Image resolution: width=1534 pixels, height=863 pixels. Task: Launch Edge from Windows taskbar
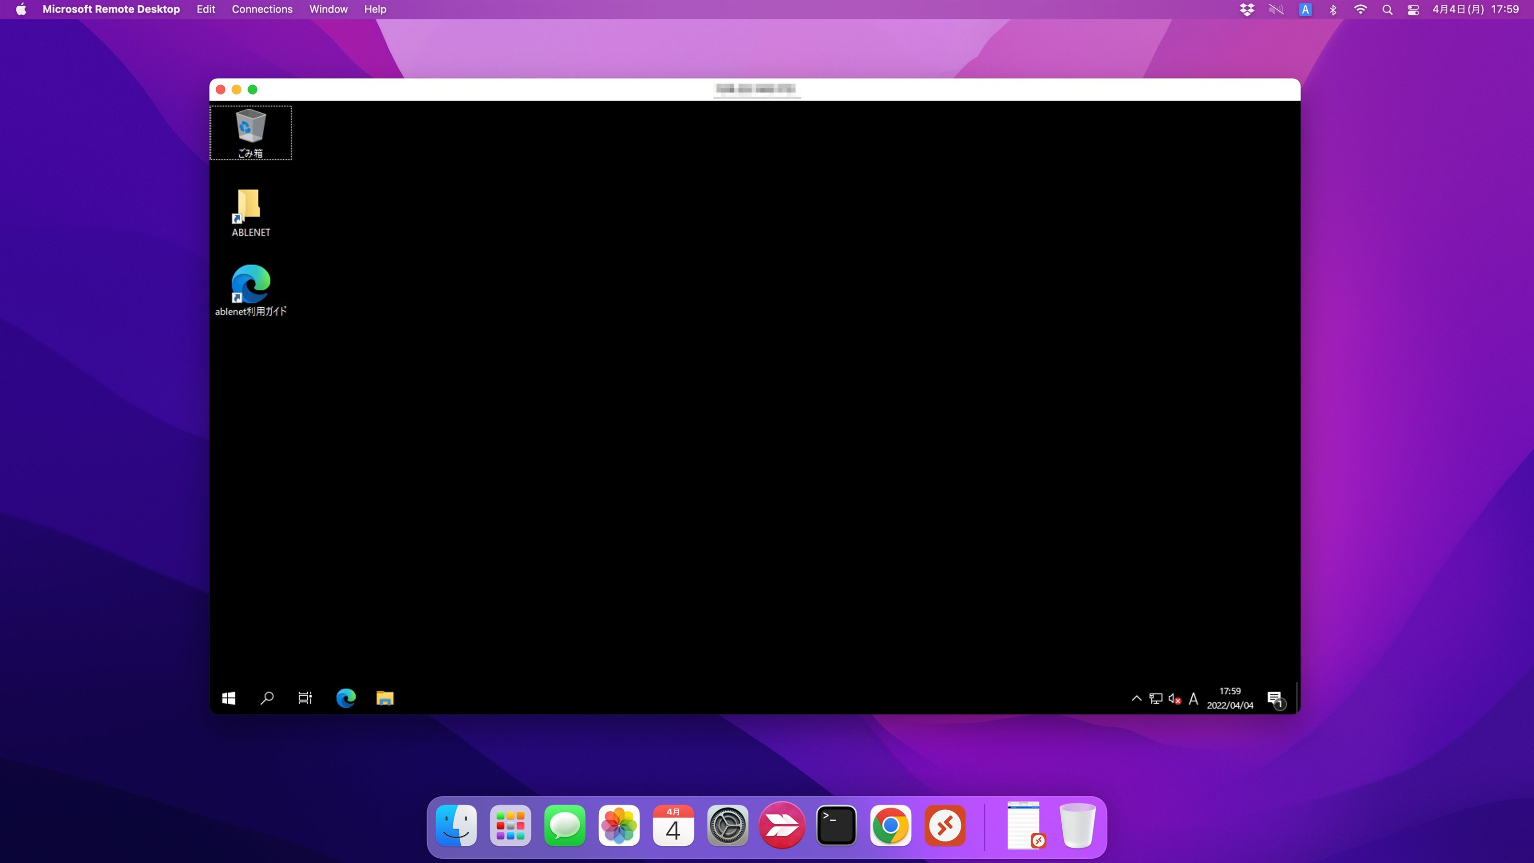coord(345,698)
